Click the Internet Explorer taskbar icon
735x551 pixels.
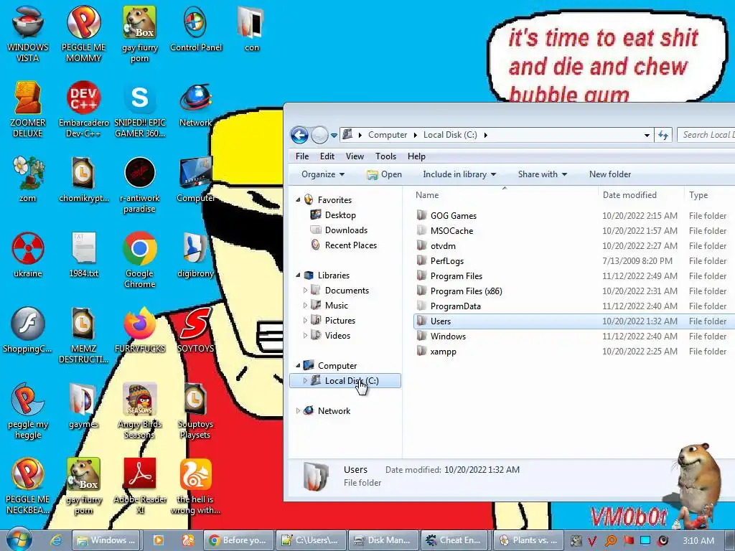(x=56, y=540)
